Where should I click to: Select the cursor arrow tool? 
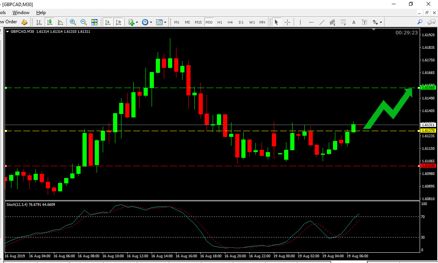point(276,22)
